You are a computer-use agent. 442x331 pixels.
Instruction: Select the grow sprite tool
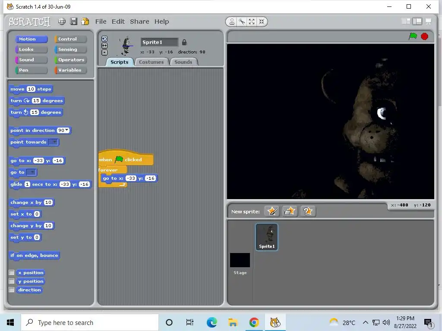click(252, 22)
